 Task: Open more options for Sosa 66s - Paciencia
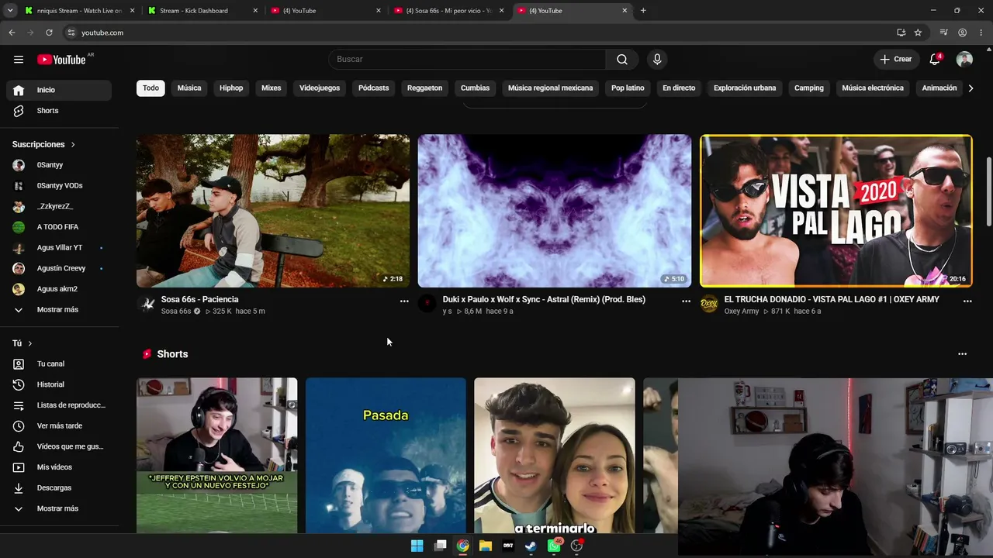(404, 301)
